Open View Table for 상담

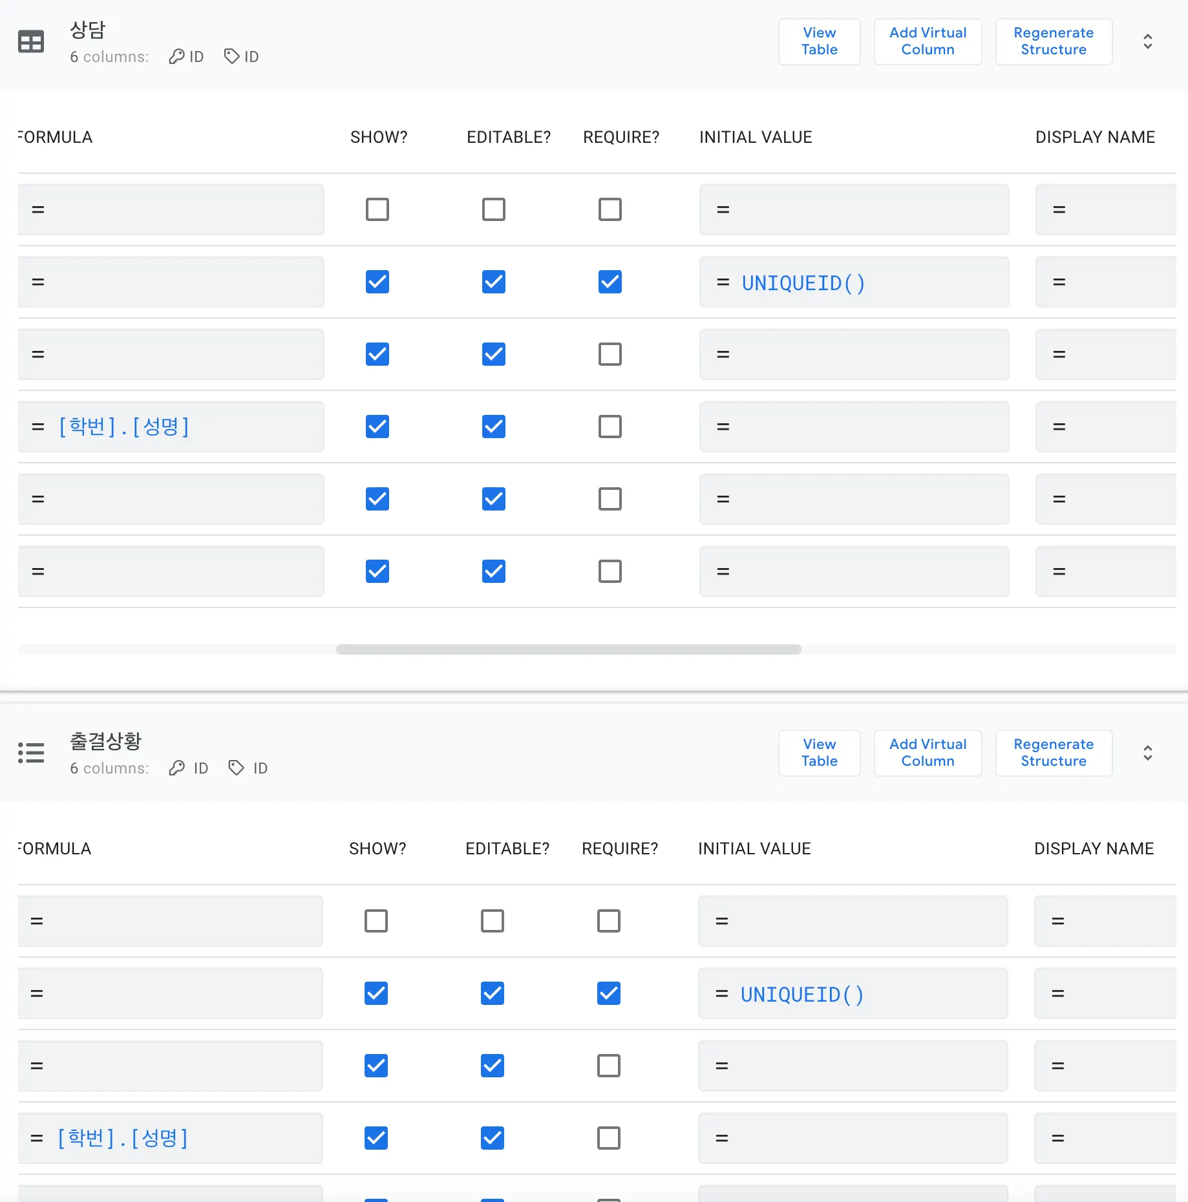pyautogui.click(x=819, y=41)
